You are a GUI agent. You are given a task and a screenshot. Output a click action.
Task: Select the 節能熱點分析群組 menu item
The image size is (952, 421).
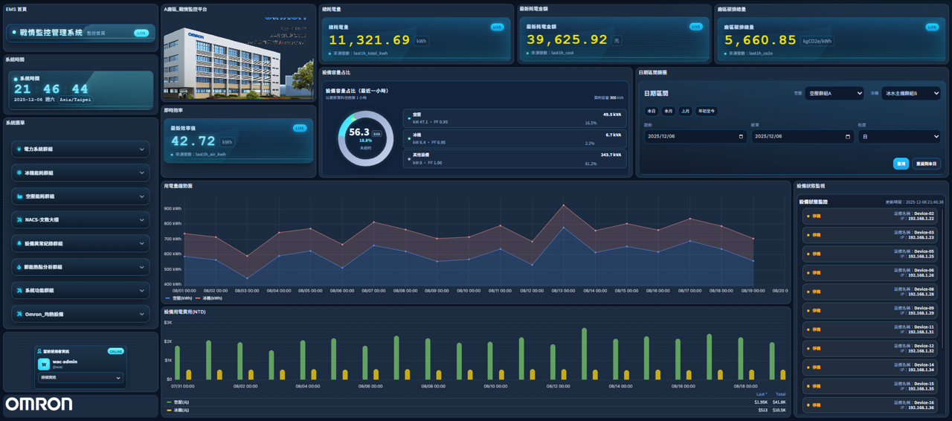point(80,267)
